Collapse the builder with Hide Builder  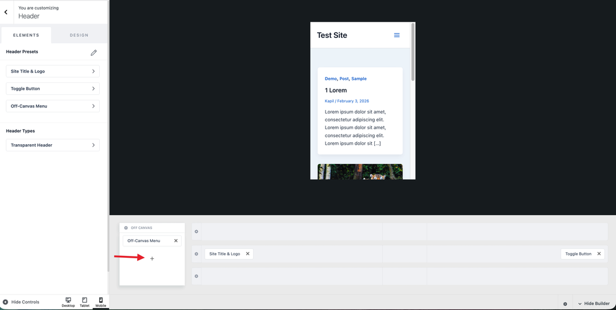click(x=594, y=303)
